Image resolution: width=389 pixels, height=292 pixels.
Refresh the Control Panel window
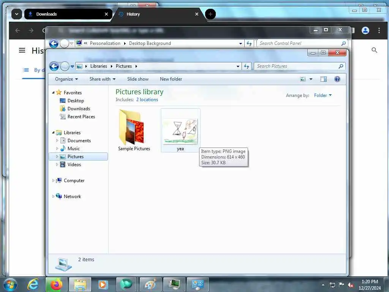point(249,43)
